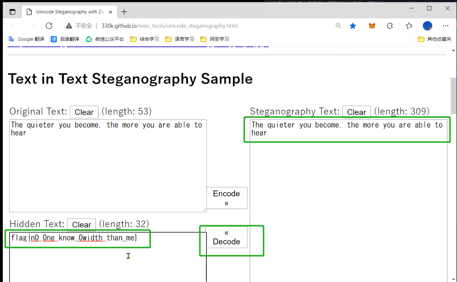Expand the 综合学习 bookmarks folder
Viewport: 457px width, 282px height.
pyautogui.click(x=145, y=39)
